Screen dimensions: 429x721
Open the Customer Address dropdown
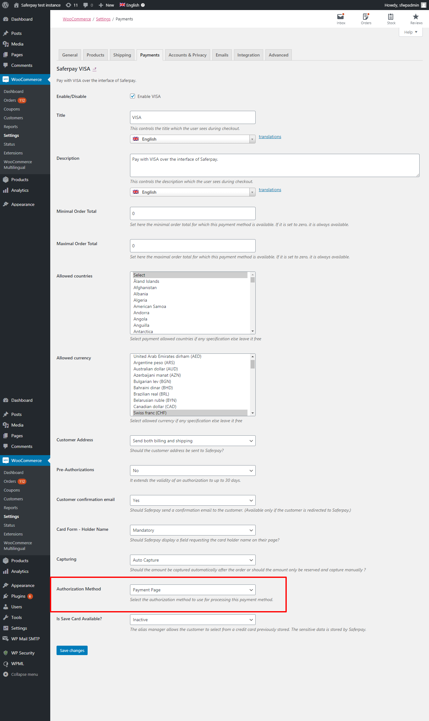coord(193,441)
